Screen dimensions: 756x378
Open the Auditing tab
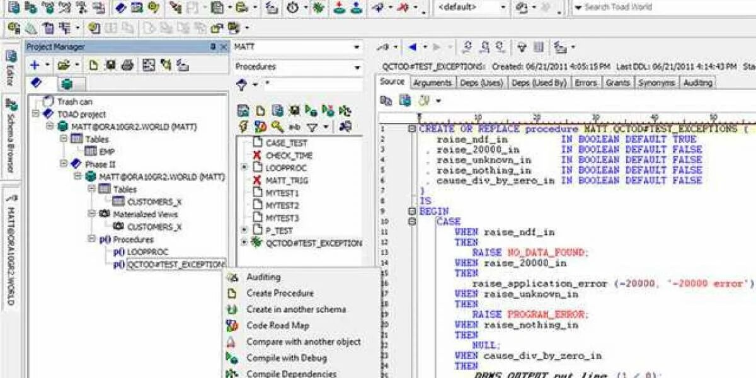tap(697, 83)
